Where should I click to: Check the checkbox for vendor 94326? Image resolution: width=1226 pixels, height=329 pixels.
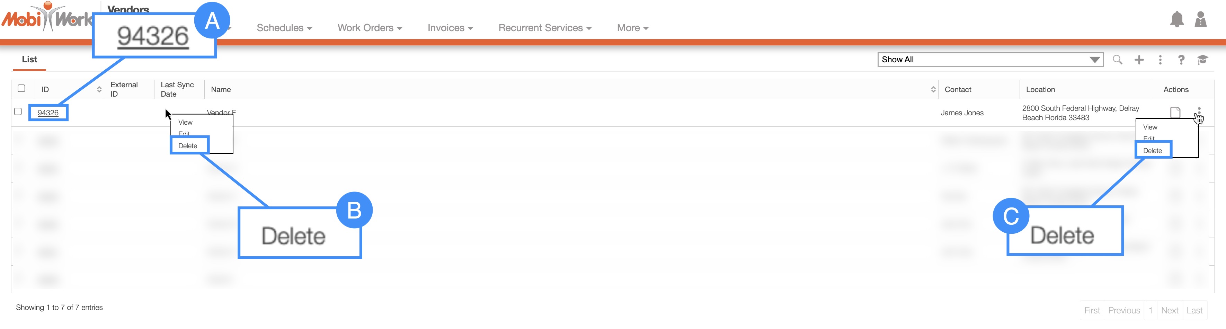18,112
